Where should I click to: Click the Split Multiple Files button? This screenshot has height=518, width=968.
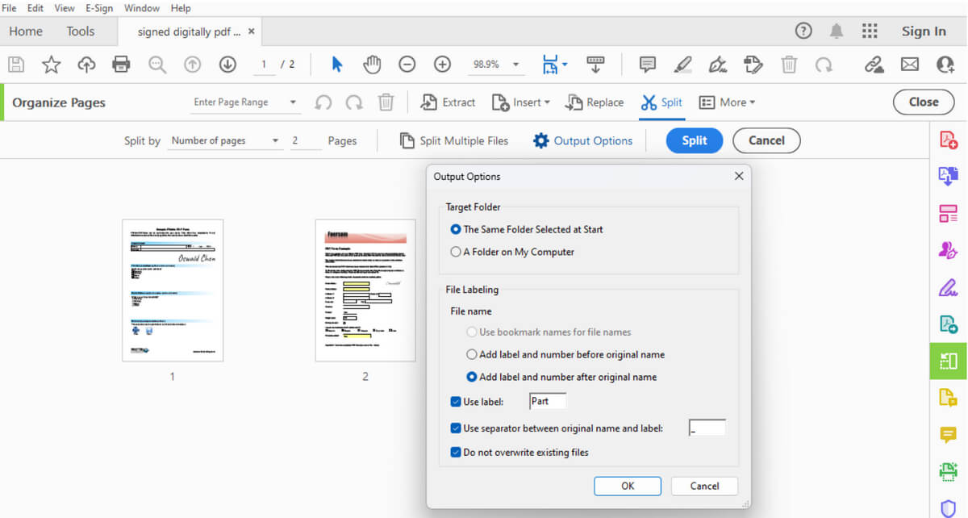453,140
